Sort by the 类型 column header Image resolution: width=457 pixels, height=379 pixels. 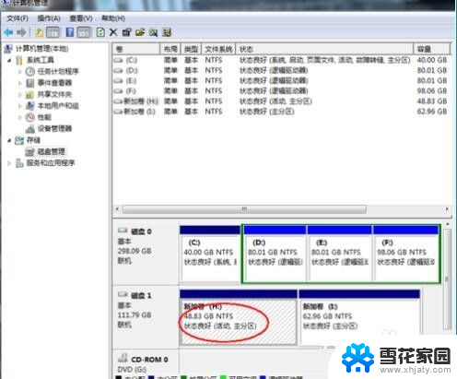[191, 49]
